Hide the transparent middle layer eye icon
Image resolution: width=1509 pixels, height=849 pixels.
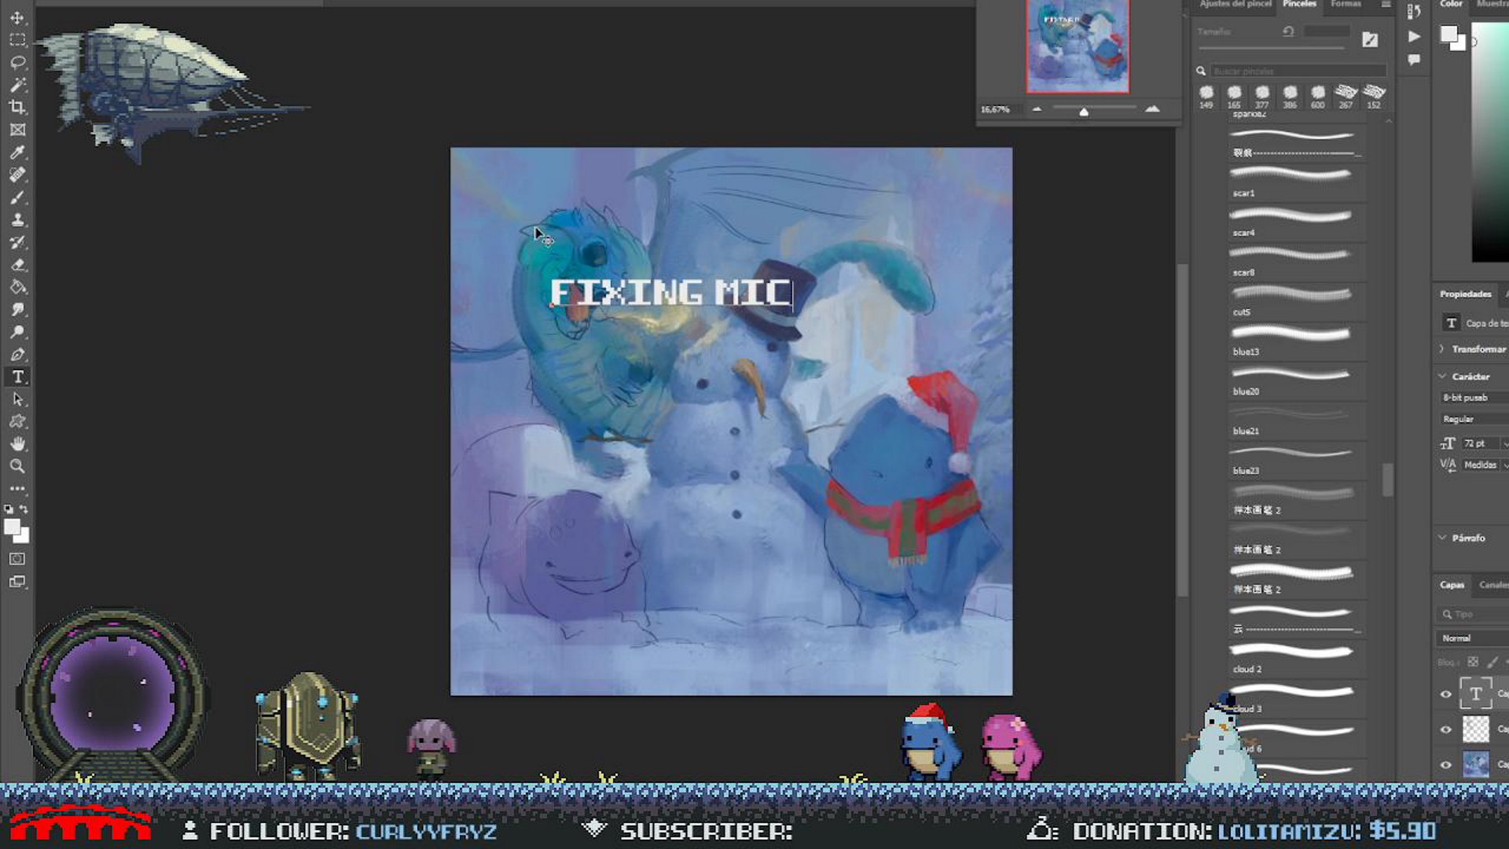pos(1446,730)
